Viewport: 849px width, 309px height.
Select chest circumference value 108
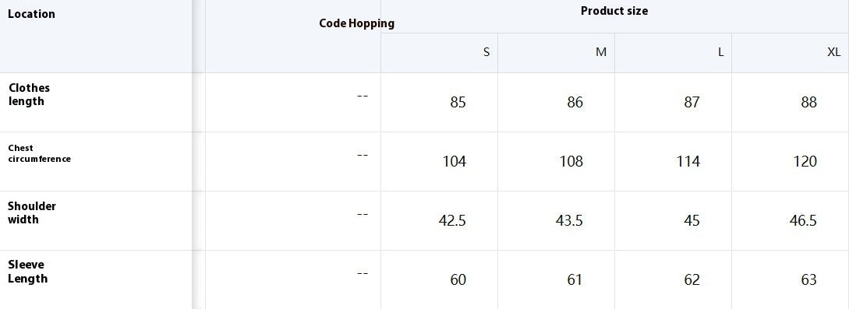point(571,162)
